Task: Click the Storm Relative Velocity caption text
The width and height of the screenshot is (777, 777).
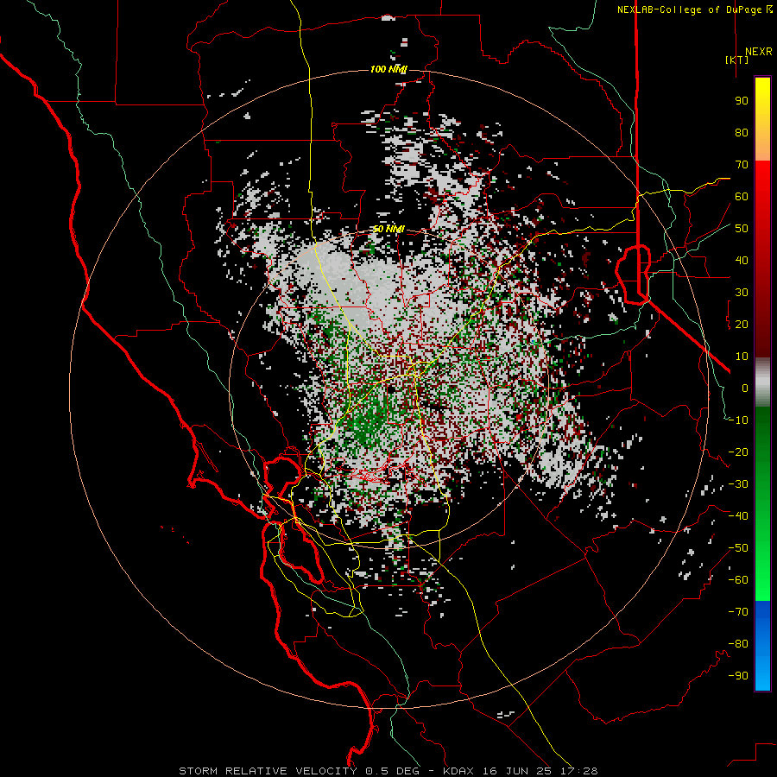Action: (x=388, y=771)
